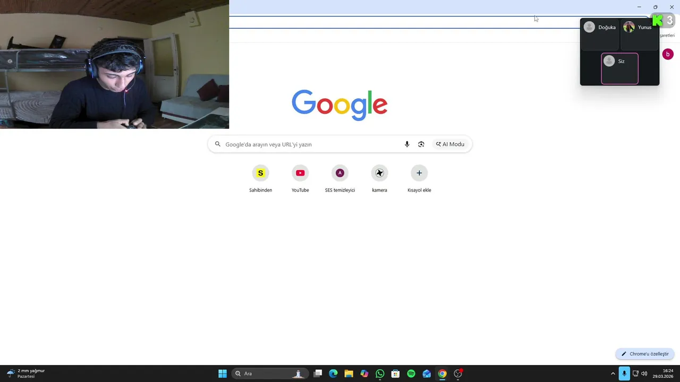Launch Microsoft Edge from the taskbar
This screenshot has height=382, width=680.
[333, 374]
